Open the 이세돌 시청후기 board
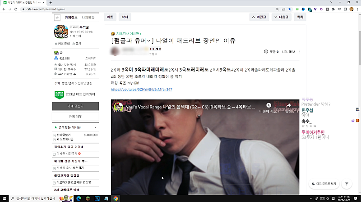 67,153
